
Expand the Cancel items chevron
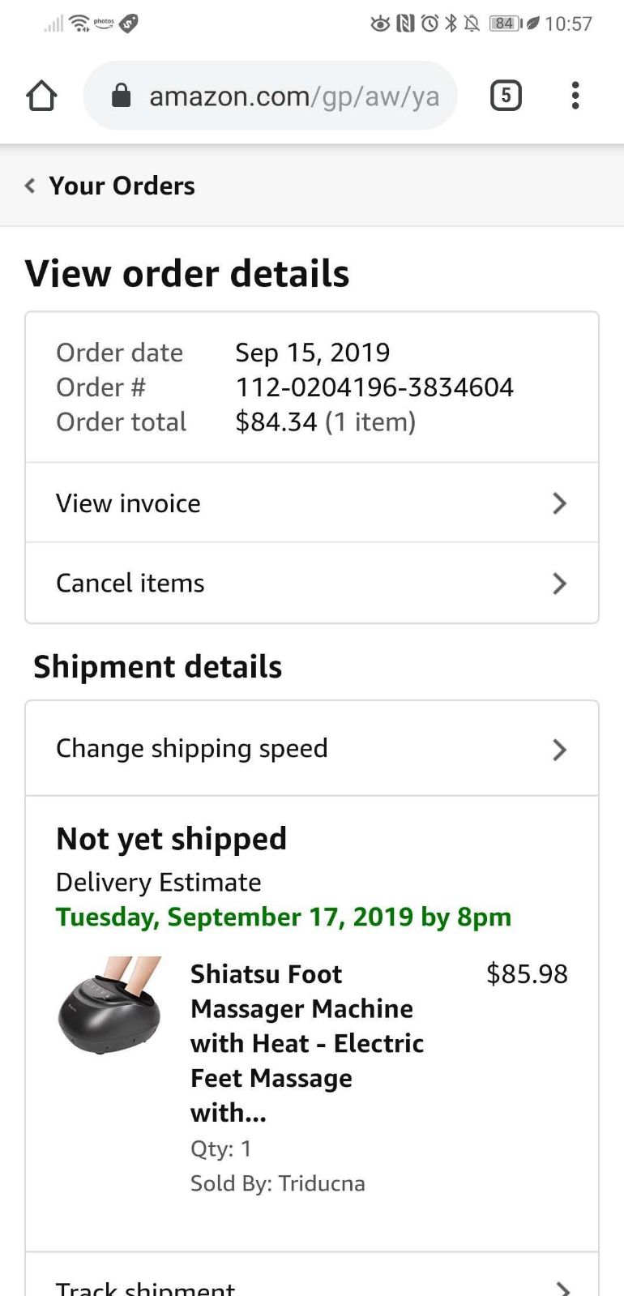coord(559,584)
